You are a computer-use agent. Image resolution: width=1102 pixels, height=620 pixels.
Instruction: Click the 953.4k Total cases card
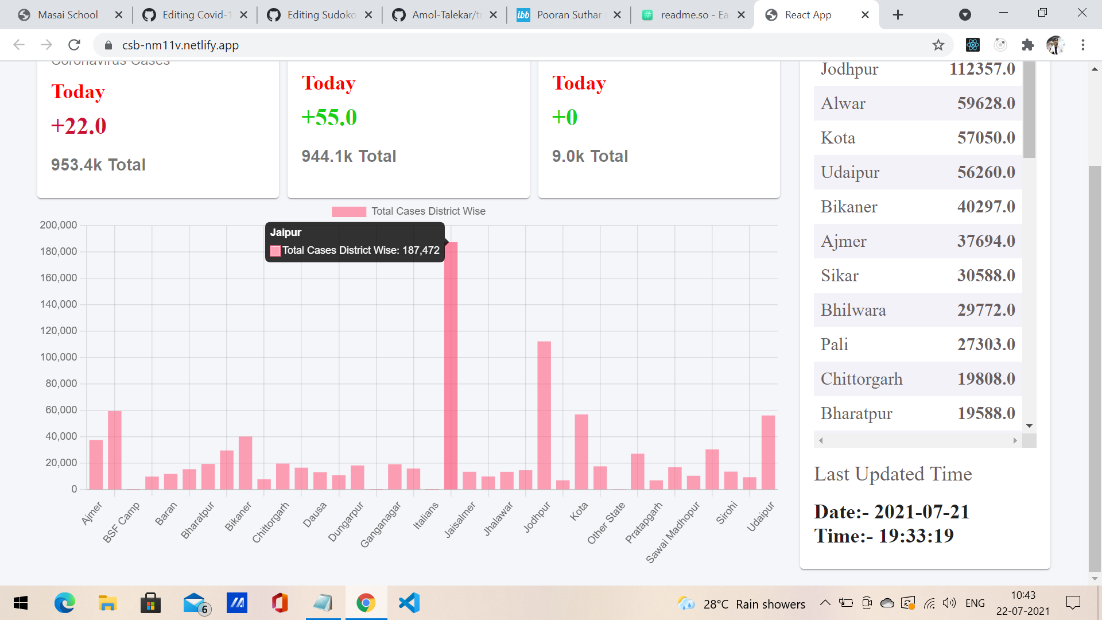click(x=158, y=130)
